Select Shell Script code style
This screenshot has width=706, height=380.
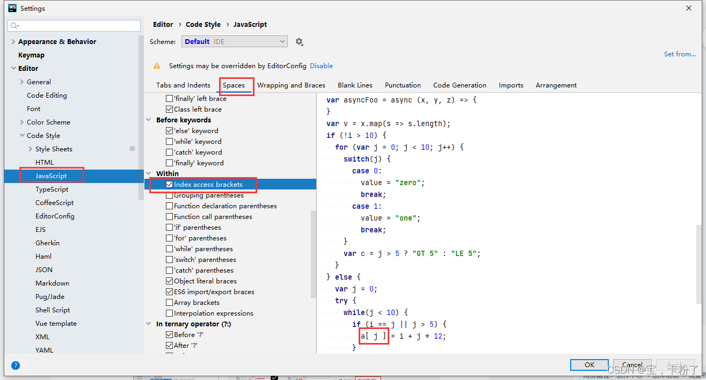click(53, 310)
